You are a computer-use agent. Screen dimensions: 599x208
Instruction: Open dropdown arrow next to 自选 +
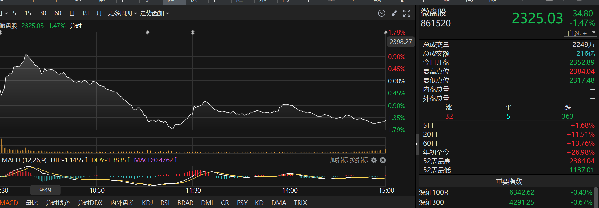(594, 33)
